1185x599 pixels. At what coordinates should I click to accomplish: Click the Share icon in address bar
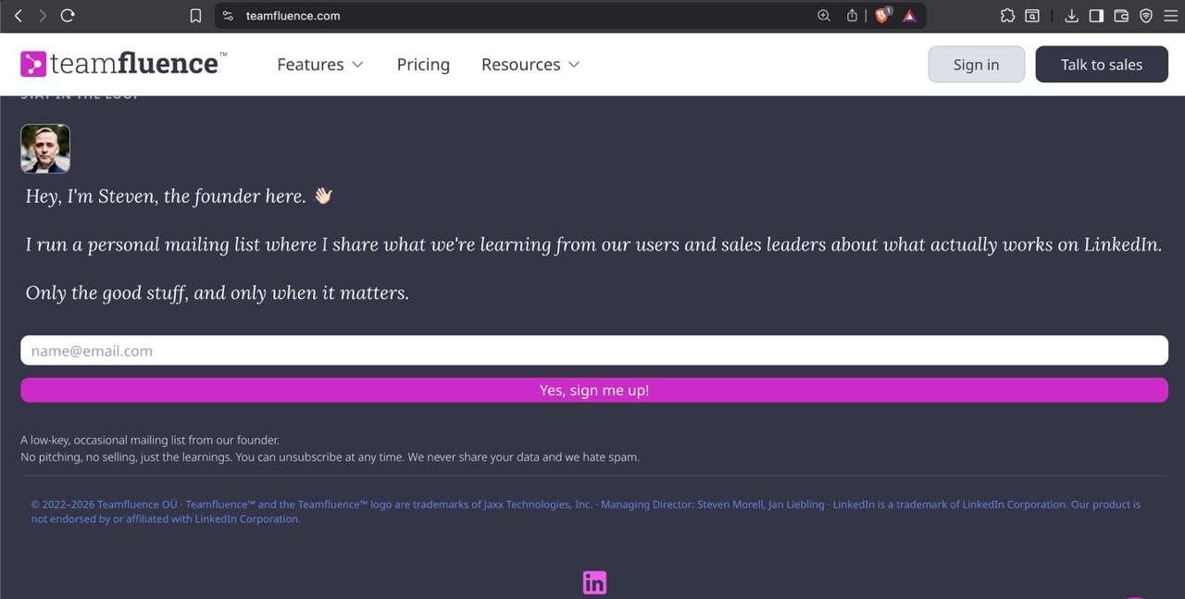[x=852, y=16]
